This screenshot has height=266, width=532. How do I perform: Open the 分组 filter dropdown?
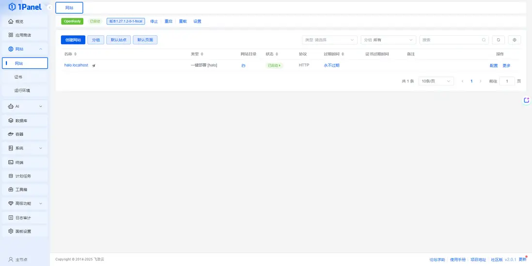(389, 40)
